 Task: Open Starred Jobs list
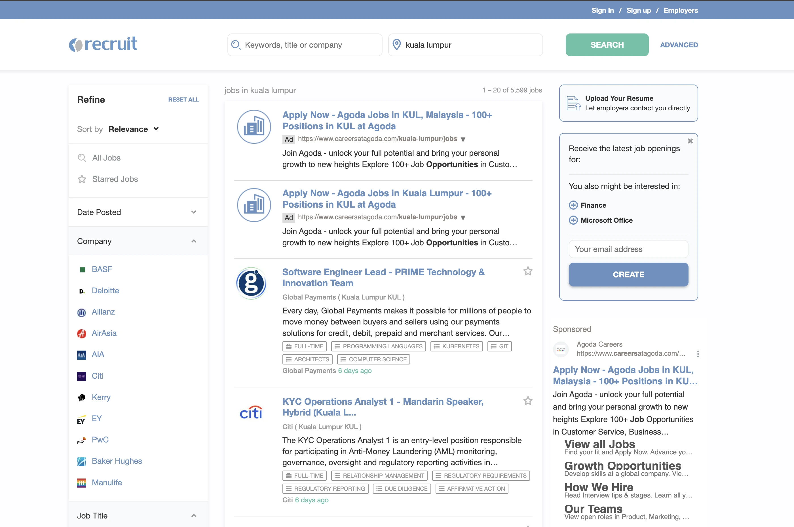[115, 179]
